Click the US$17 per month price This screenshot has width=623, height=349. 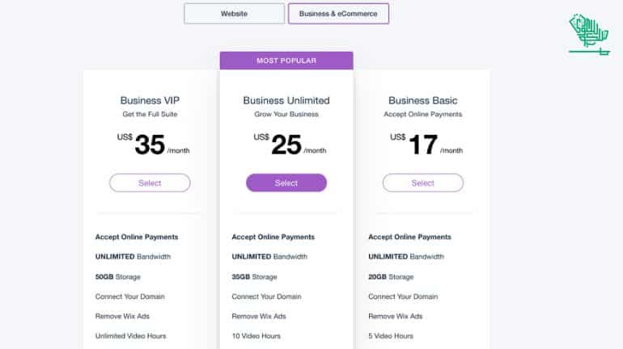pyautogui.click(x=426, y=145)
